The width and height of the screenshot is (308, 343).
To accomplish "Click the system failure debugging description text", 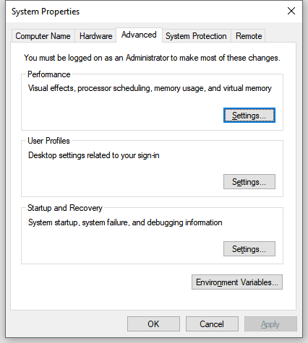I will (x=125, y=222).
